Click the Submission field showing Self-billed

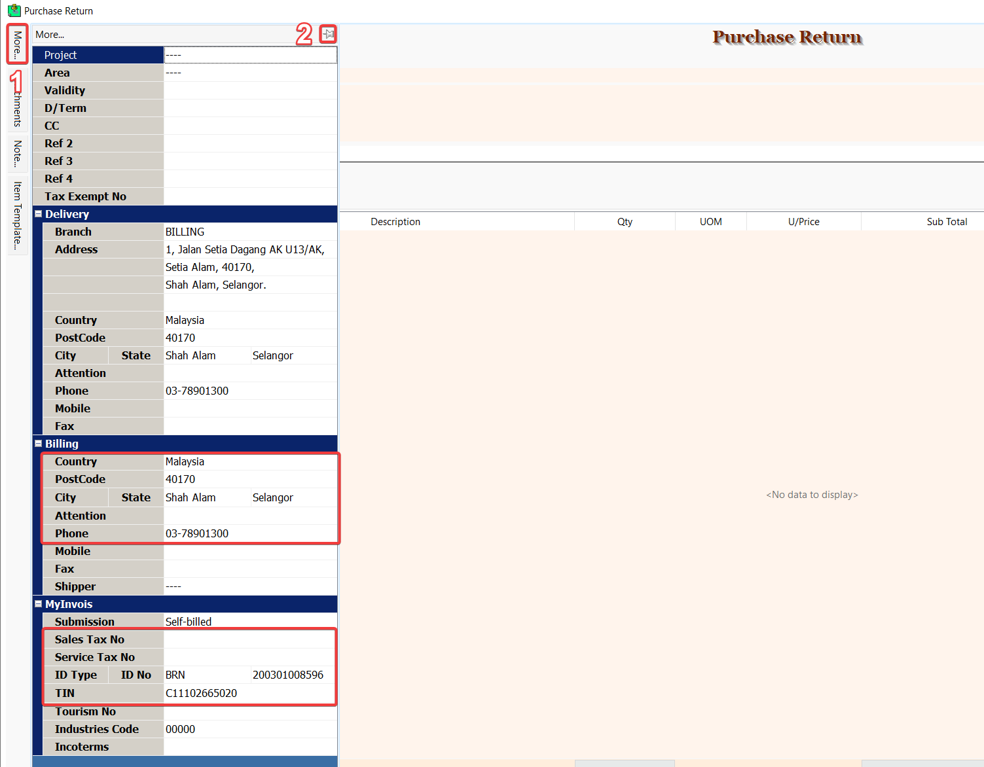250,621
